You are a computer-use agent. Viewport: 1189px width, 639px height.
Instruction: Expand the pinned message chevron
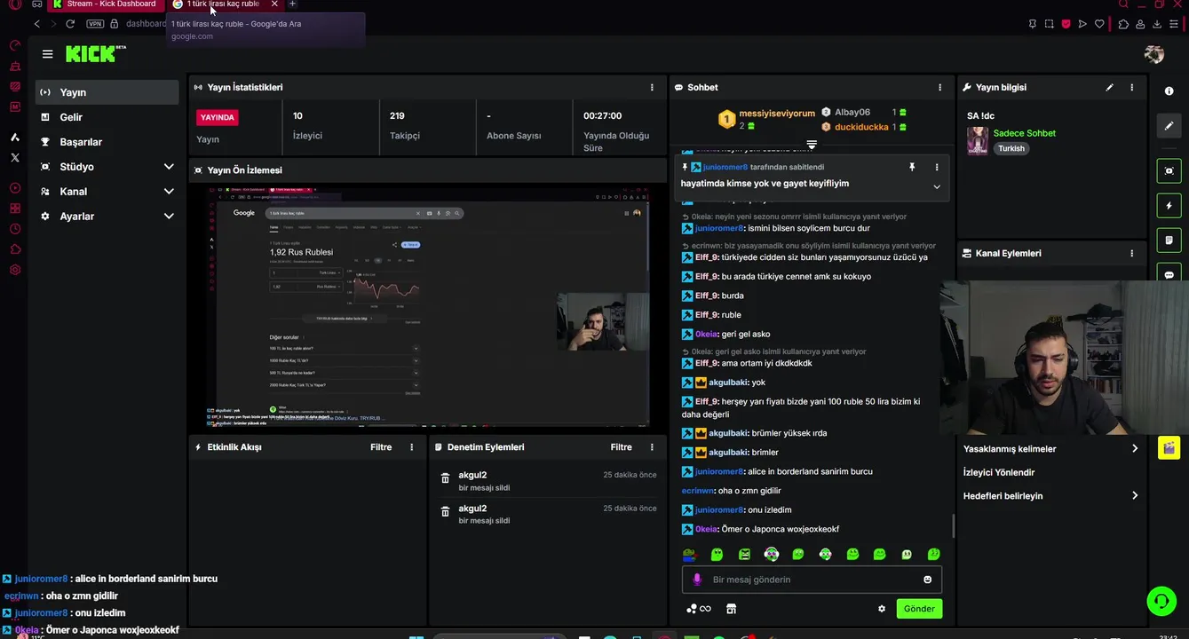[x=936, y=187]
